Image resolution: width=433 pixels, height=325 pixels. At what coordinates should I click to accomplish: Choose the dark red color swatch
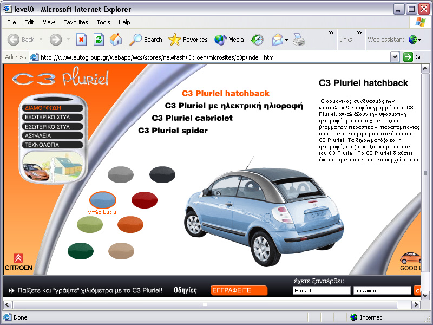pyautogui.click(x=145, y=200)
